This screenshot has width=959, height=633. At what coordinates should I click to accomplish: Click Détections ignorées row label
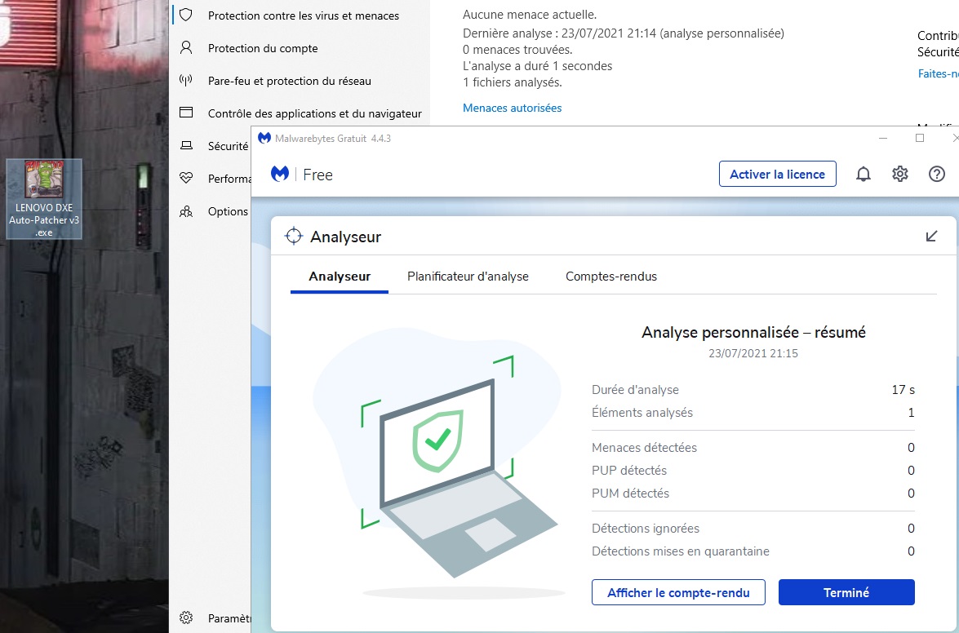(646, 528)
